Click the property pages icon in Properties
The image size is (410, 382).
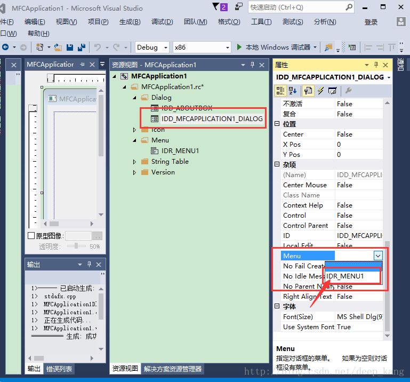click(x=308, y=91)
